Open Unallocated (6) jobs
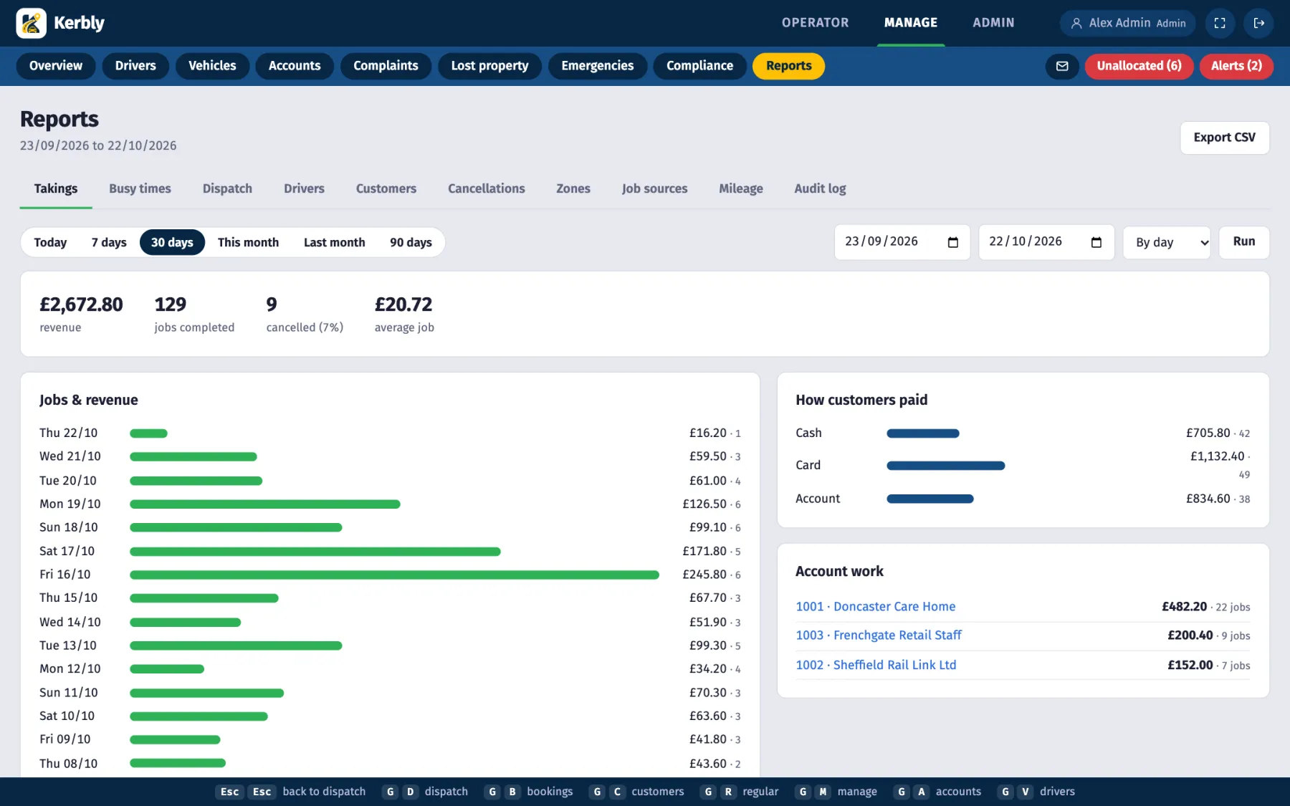 1139,66
